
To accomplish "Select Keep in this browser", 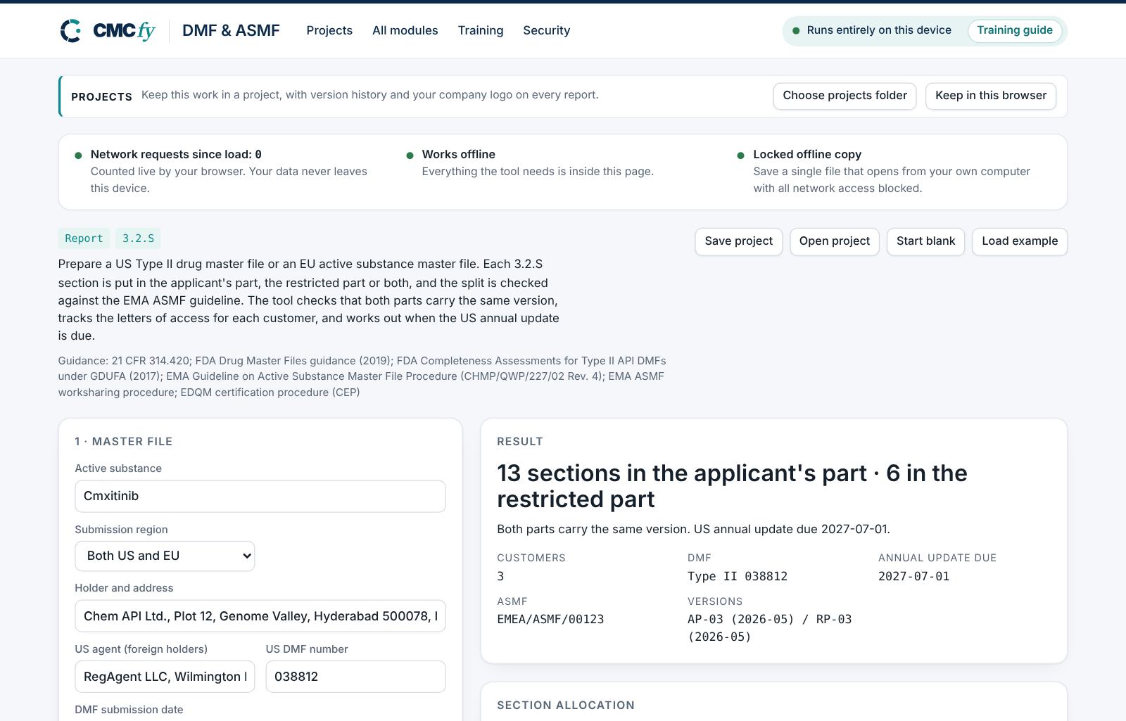I will 991,96.
